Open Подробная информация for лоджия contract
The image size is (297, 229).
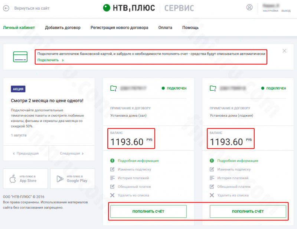point(238,161)
